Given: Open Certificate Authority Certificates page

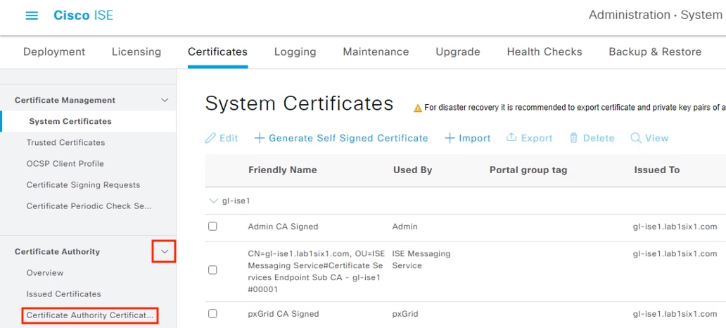Looking at the screenshot, I should (89, 315).
